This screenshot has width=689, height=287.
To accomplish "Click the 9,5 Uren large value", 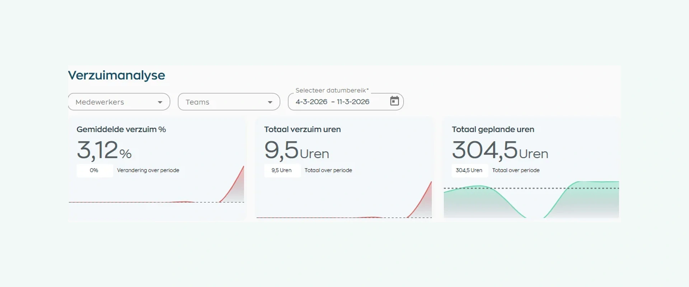I will click(296, 150).
